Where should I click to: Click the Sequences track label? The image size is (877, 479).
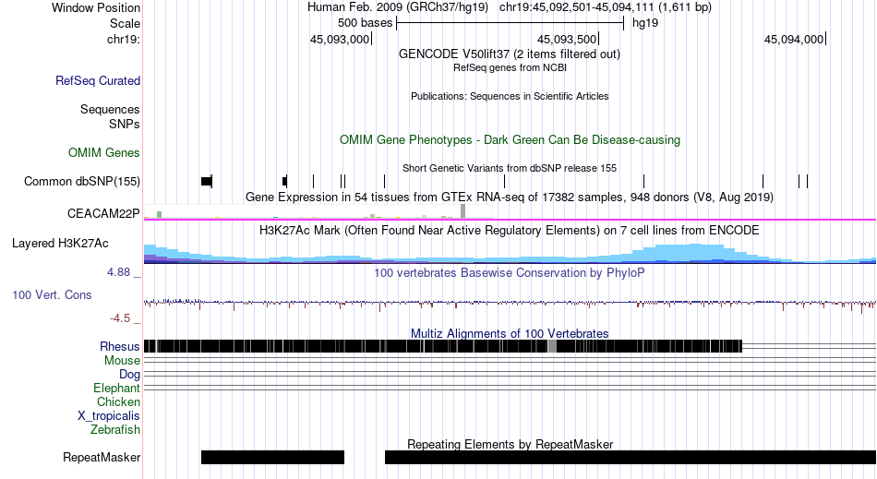110,109
